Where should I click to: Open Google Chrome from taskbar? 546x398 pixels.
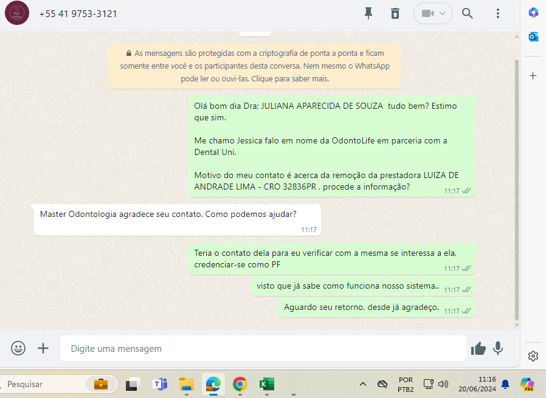coord(240,384)
